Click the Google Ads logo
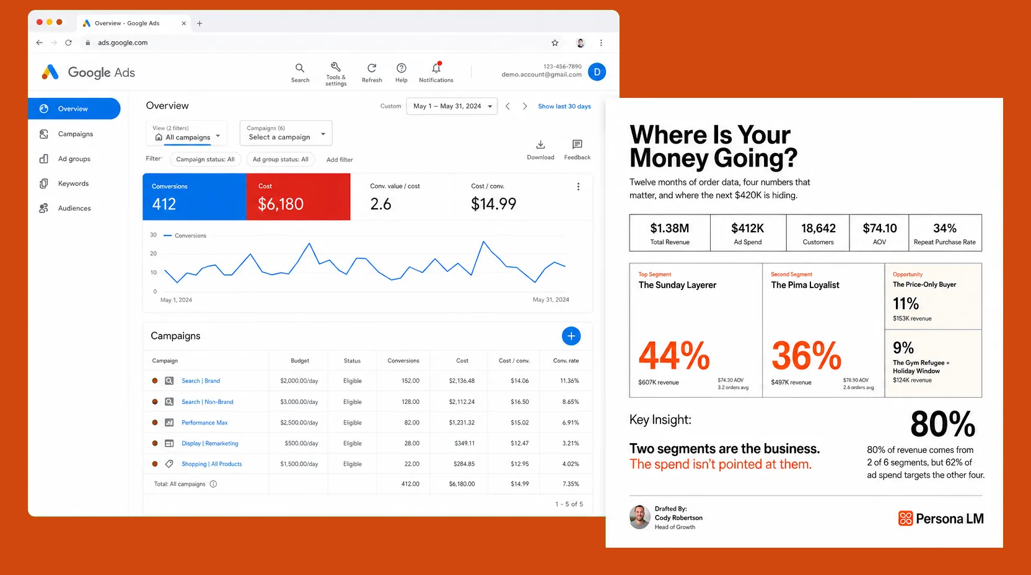The image size is (1031, 575). (88, 72)
